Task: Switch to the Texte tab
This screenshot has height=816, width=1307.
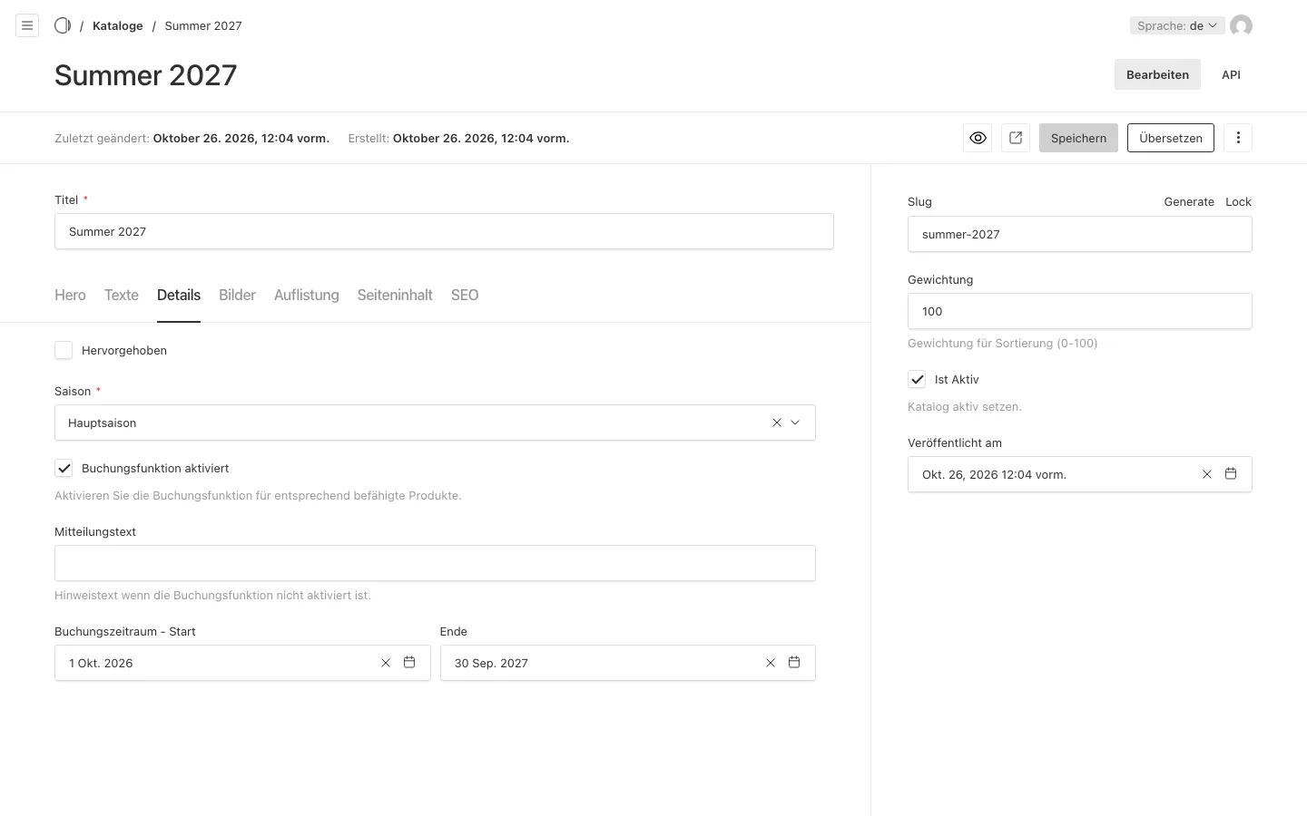Action: pos(122,296)
